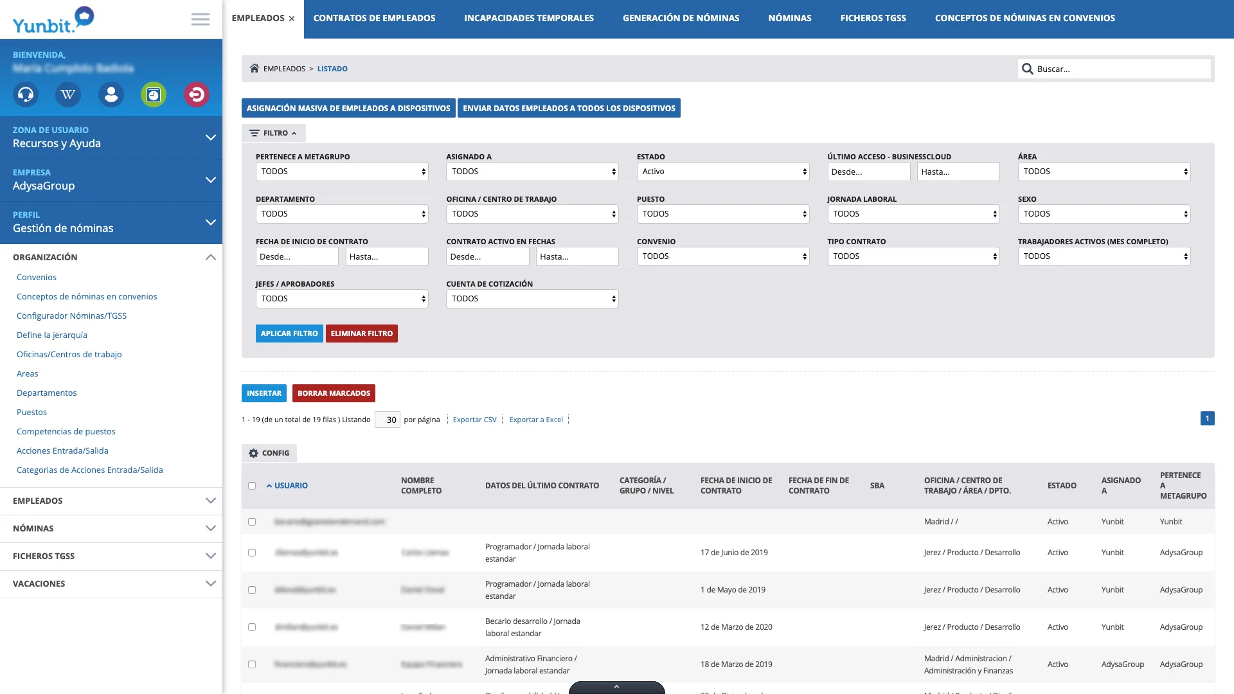1234x694 pixels.
Task: Click the red logout icon
Action: tap(197, 94)
